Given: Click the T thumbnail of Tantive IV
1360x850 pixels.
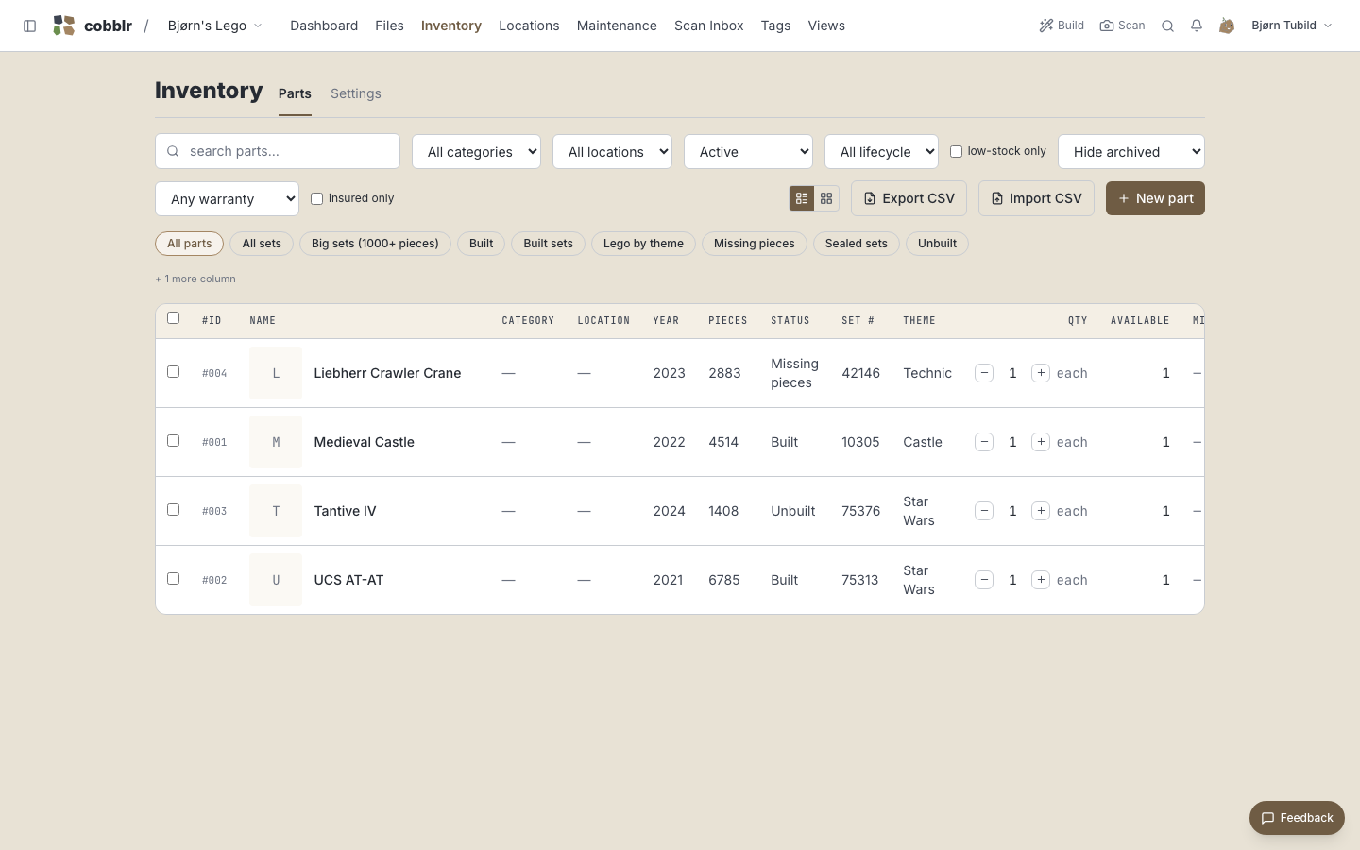Looking at the screenshot, I should click(276, 511).
